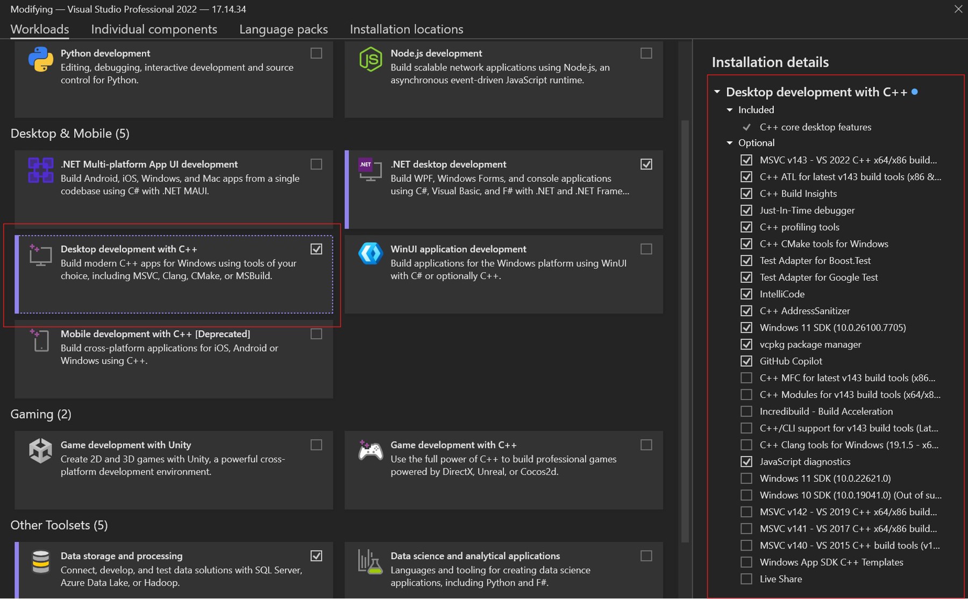The height and width of the screenshot is (599, 968).
Task: Uncheck the C++ AddressSanitizer option
Action: (x=746, y=311)
